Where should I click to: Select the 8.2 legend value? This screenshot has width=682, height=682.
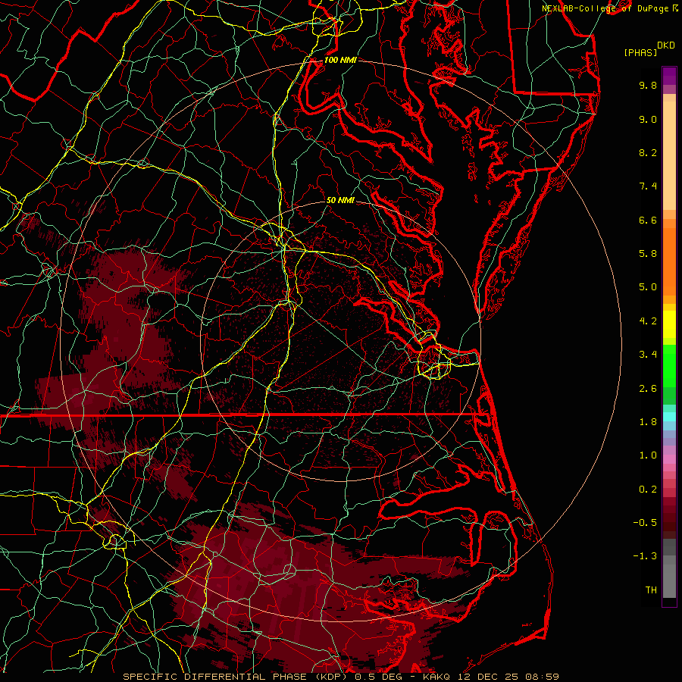648,152
